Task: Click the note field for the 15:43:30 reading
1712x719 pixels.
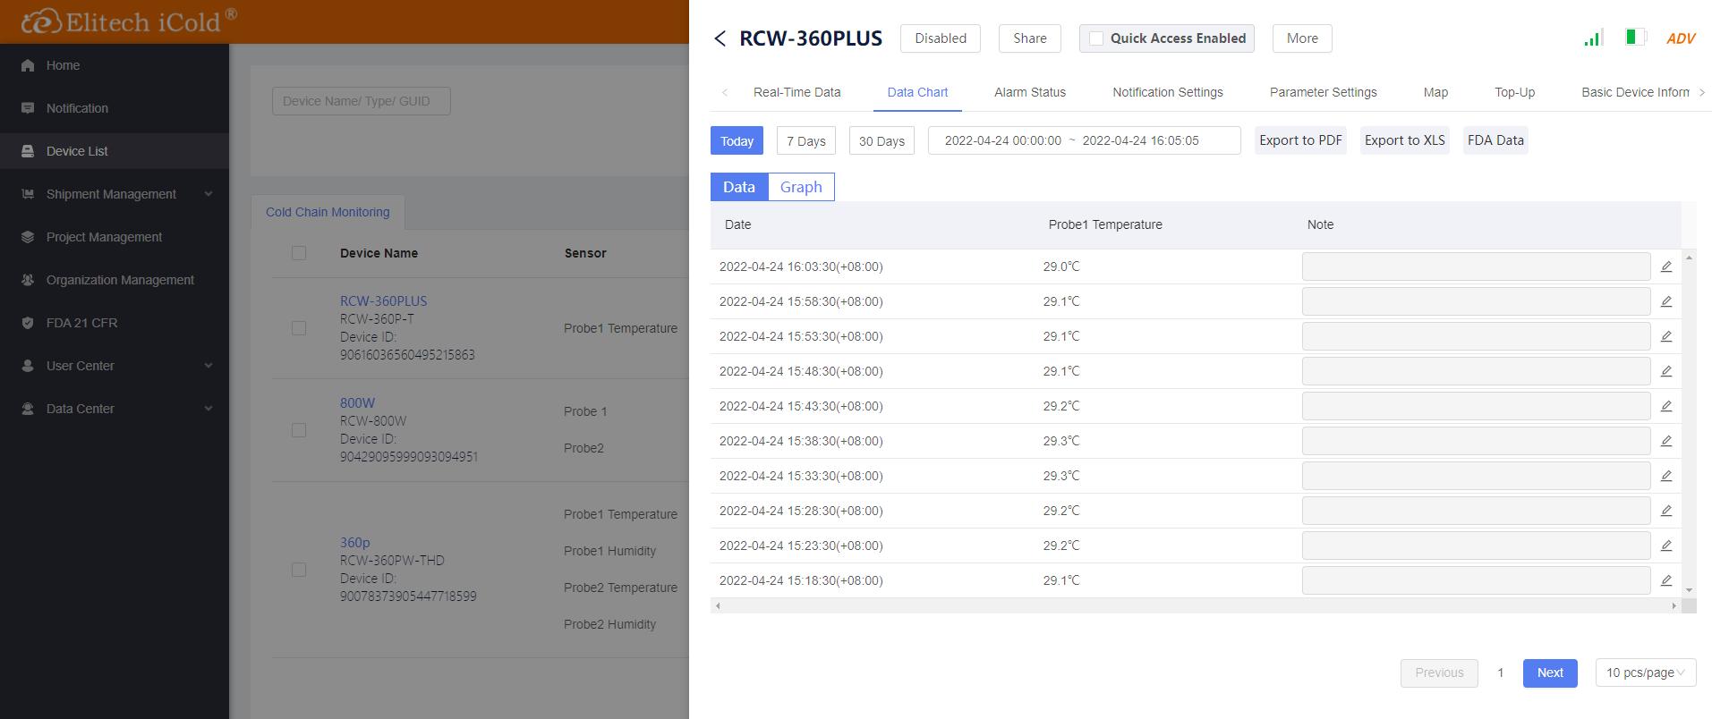Action: pos(1476,406)
